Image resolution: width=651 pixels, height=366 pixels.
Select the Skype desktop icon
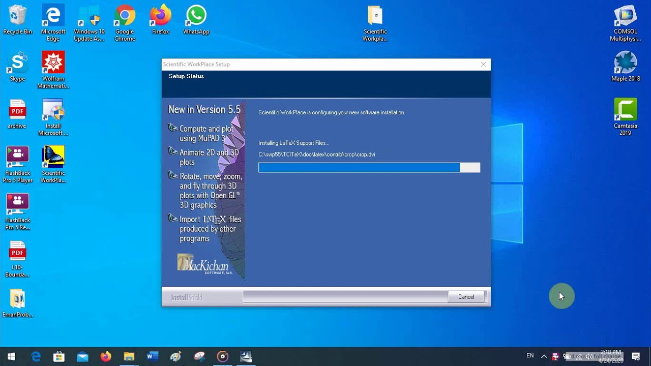17,67
